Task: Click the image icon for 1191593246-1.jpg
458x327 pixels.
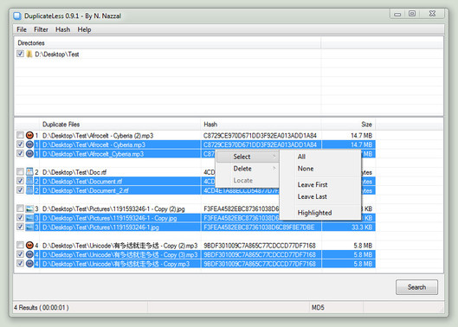Action: coord(29,228)
